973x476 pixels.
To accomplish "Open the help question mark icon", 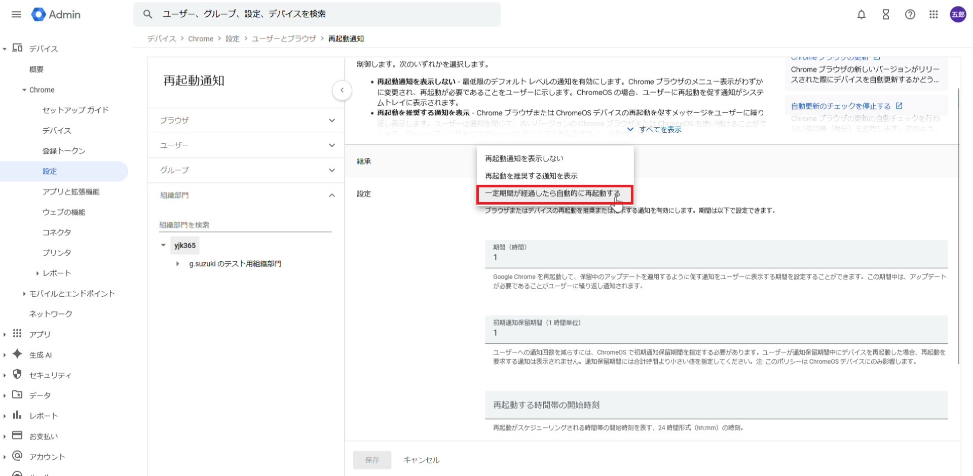I will tap(910, 15).
